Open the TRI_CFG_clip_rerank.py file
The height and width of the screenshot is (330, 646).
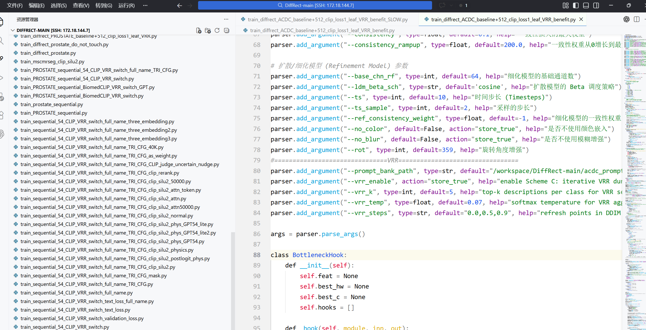pos(100,173)
